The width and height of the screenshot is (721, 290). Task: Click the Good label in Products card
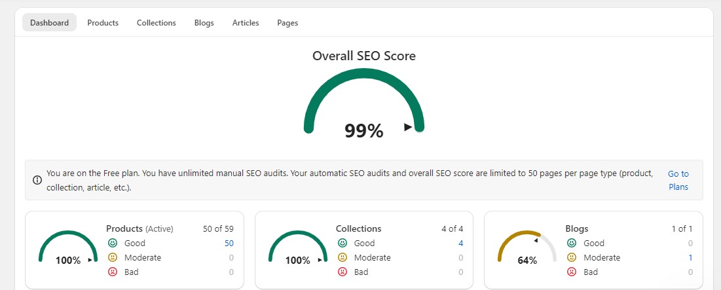point(135,243)
